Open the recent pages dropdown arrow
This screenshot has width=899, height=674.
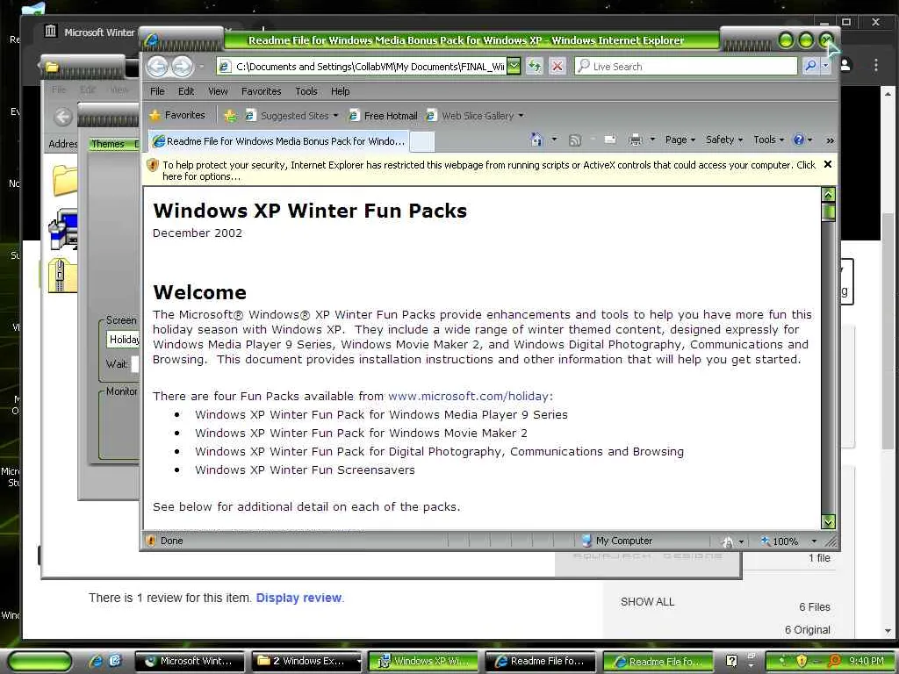pyautogui.click(x=201, y=67)
